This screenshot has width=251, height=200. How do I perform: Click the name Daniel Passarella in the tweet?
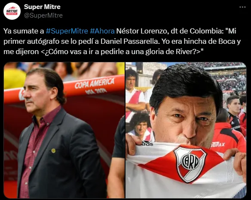coord(130,41)
